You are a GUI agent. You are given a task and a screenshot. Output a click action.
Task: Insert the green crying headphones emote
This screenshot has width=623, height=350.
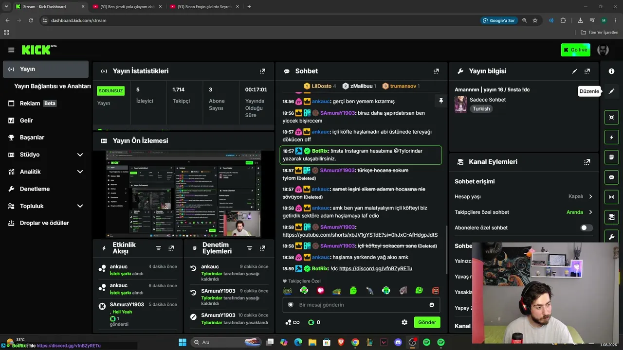click(x=386, y=291)
